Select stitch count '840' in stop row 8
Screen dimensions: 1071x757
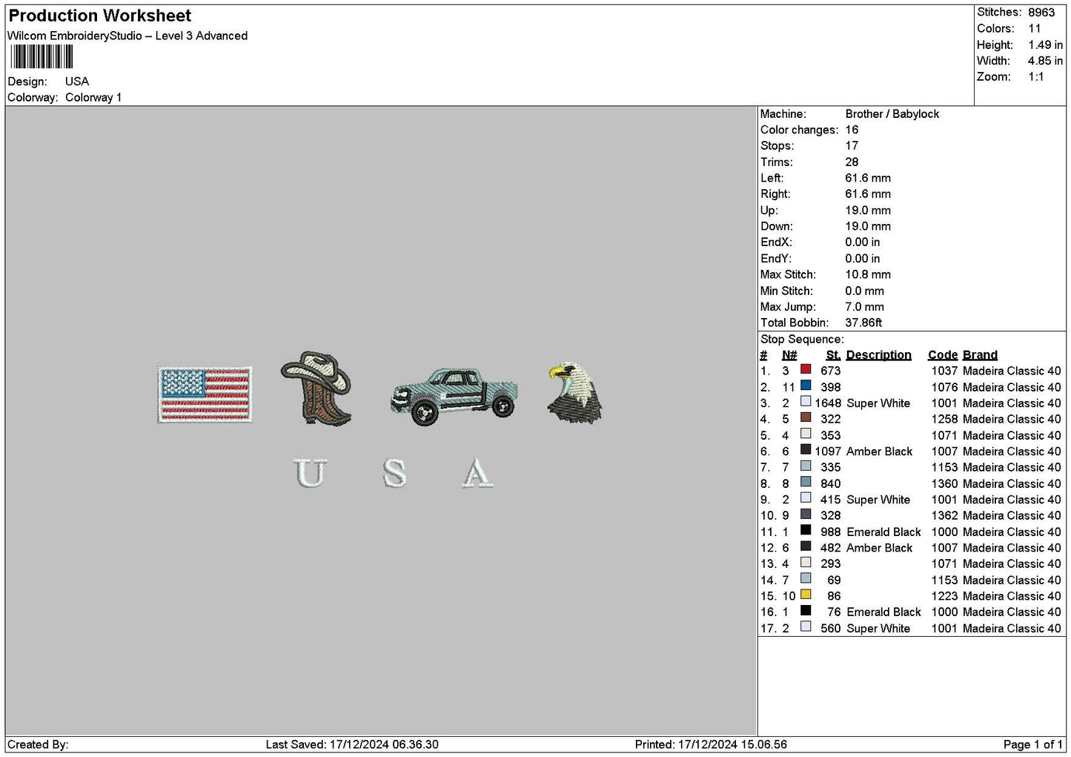click(x=831, y=483)
